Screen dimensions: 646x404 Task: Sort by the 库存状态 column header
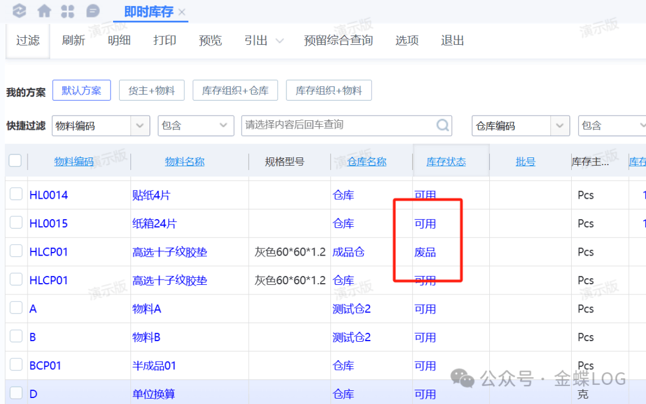[x=446, y=162]
